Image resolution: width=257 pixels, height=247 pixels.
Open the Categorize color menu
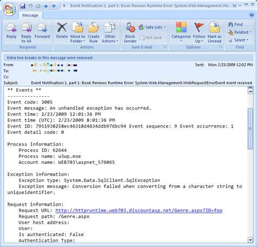click(x=181, y=32)
